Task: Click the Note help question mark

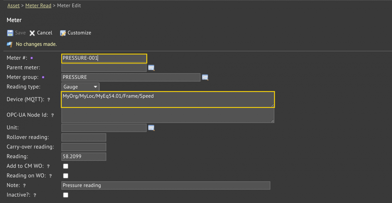Action: point(24,186)
